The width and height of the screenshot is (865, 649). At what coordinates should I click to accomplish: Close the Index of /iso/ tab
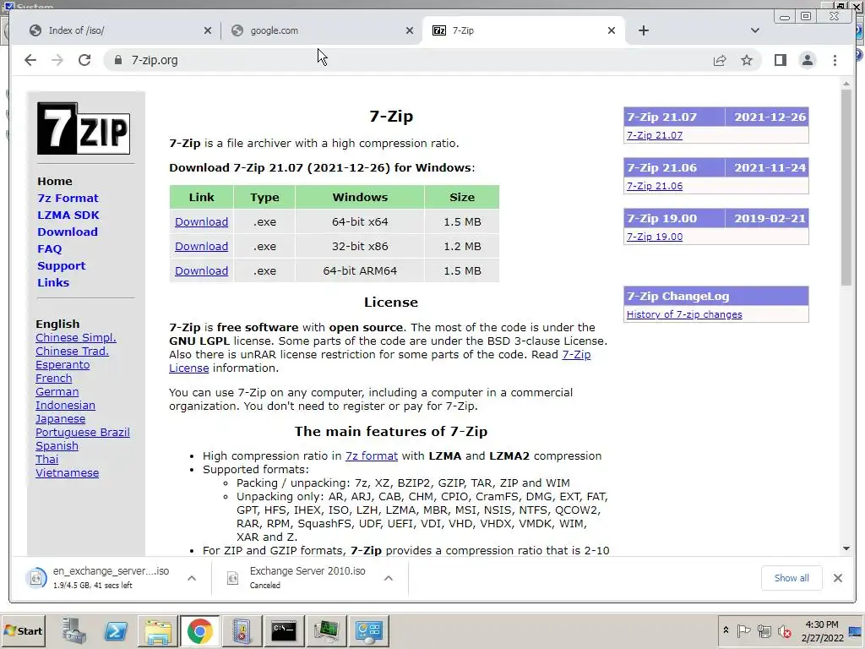tap(208, 30)
